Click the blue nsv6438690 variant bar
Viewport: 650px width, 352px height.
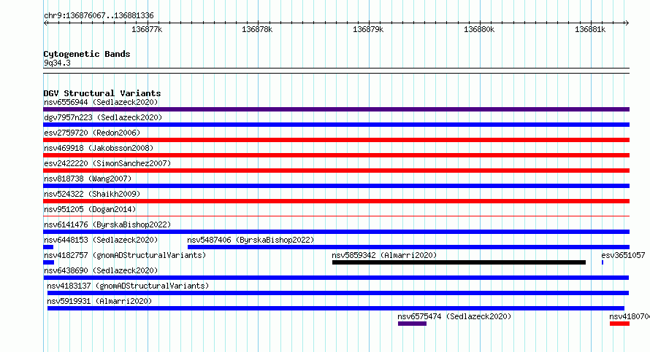336,278
